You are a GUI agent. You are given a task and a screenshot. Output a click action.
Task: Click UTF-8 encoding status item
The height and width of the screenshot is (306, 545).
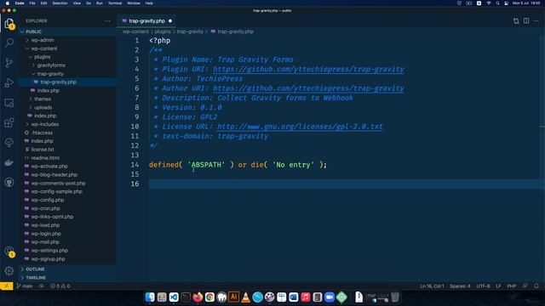pyautogui.click(x=483, y=286)
